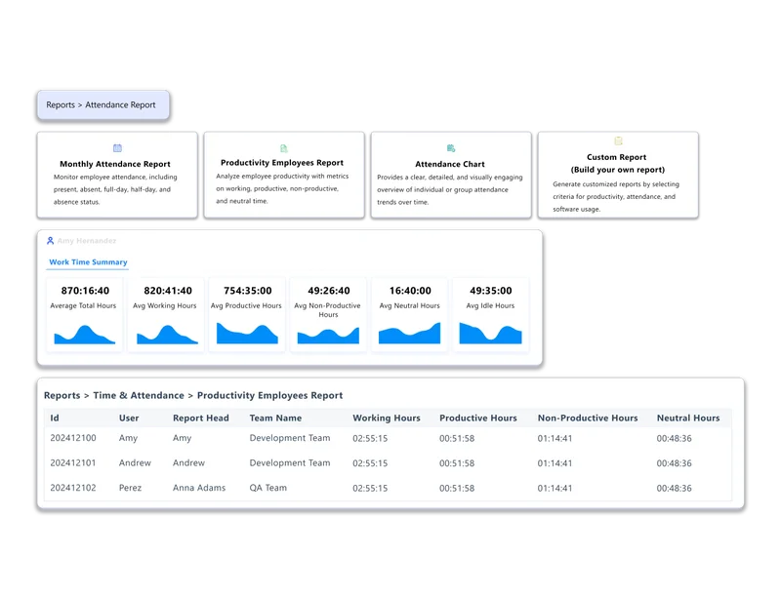The height and width of the screenshot is (598, 781).
Task: Open the Custom Report card title
Action: coord(618,163)
